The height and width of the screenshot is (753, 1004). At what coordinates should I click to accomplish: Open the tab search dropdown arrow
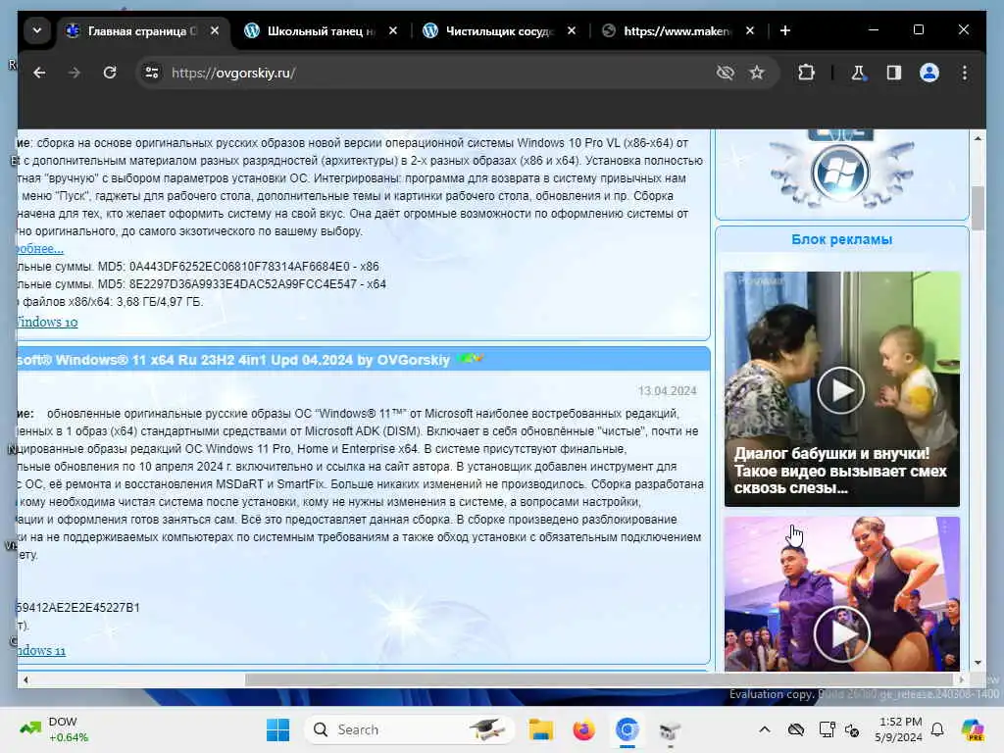(37, 30)
